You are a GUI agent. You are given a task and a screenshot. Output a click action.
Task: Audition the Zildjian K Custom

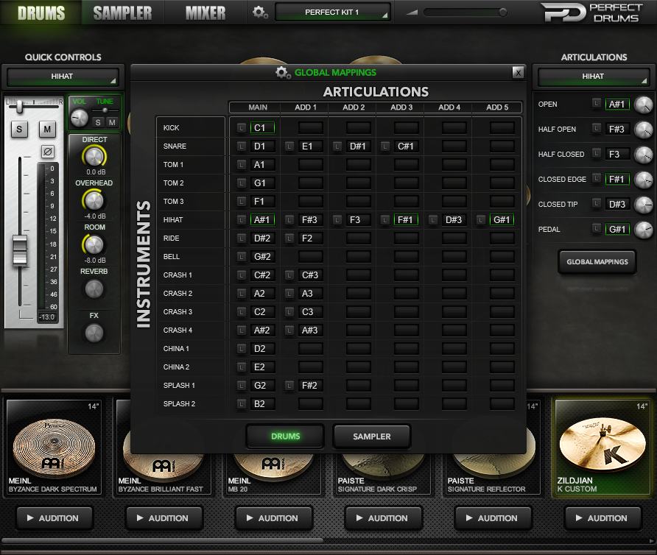coord(603,518)
